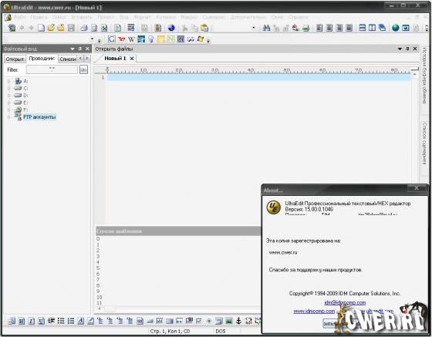
Task: Open the Вид menu
Action: click(x=124, y=17)
